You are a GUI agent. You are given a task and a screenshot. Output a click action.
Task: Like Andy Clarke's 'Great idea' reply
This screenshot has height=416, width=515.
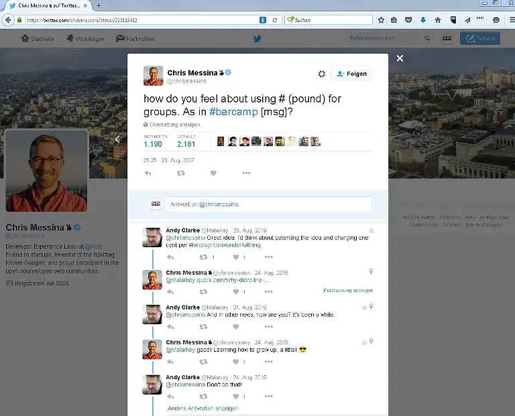tap(236, 257)
